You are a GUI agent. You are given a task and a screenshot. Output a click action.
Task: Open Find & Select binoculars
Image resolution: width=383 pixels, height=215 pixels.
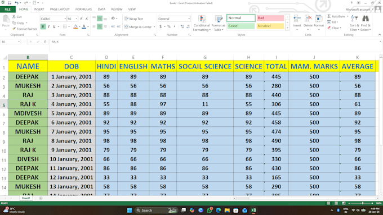tap(366, 23)
